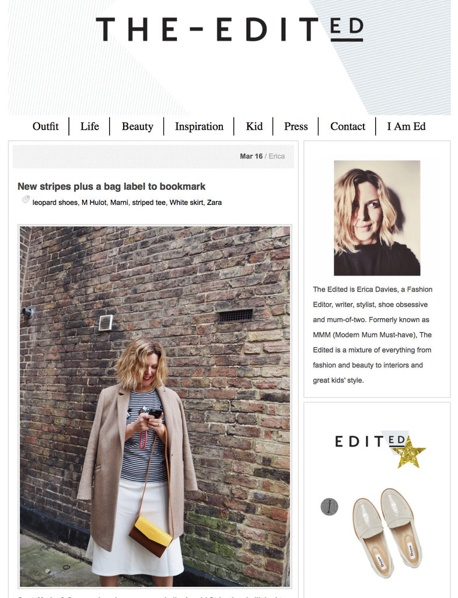The image size is (458, 598).
Task: Open post 'New stripes plus a bag label'
Action: (x=111, y=186)
